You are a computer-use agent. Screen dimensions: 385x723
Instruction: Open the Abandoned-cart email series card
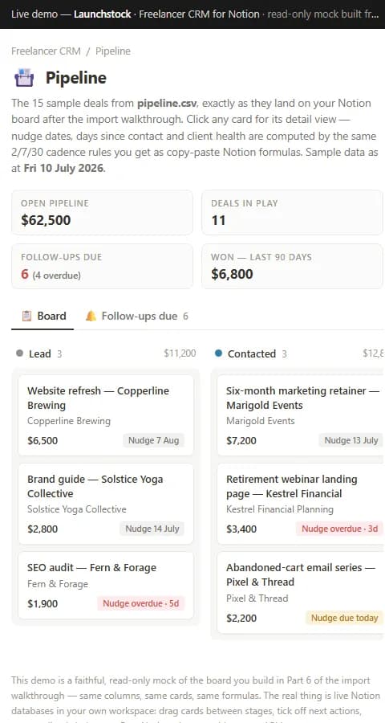[x=301, y=592]
